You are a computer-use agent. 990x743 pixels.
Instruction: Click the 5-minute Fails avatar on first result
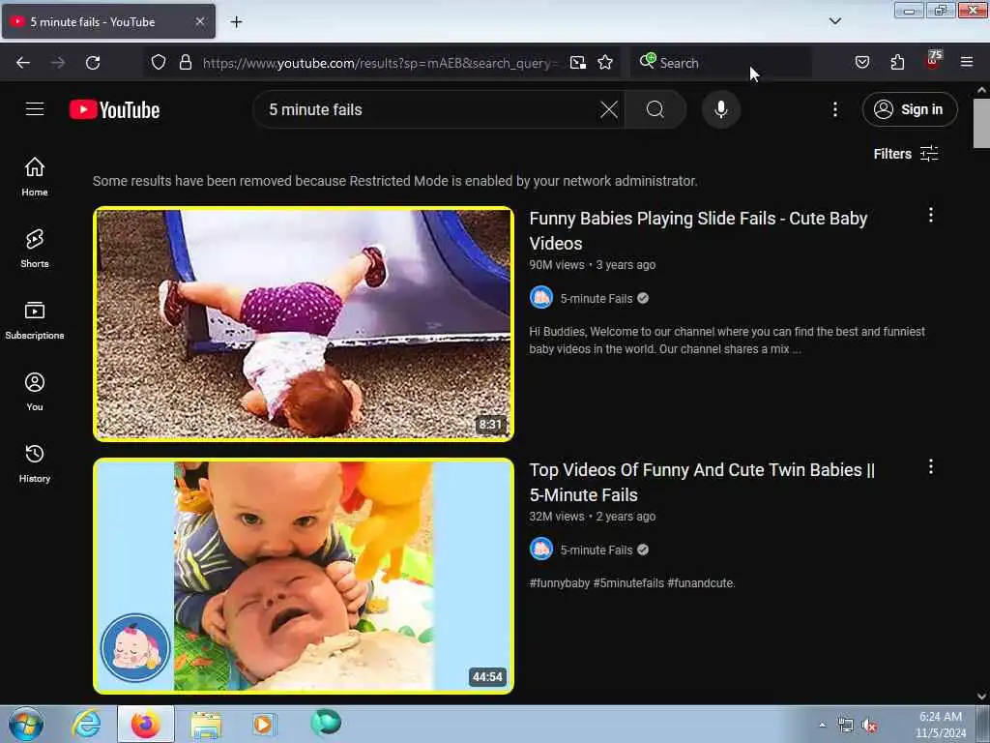[x=541, y=298]
